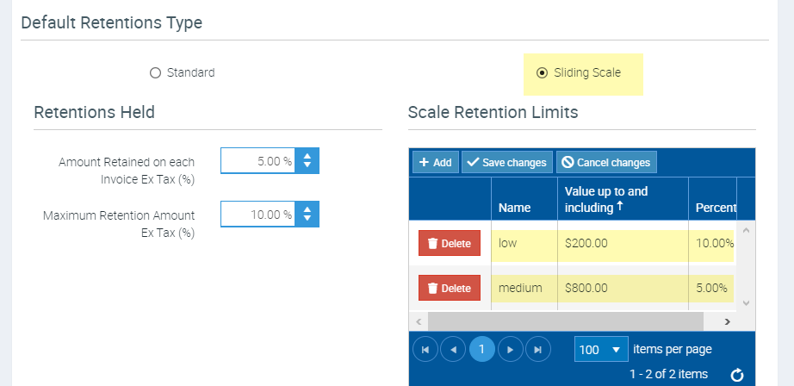Go to the last grid page
794x386 pixels.
(x=538, y=350)
